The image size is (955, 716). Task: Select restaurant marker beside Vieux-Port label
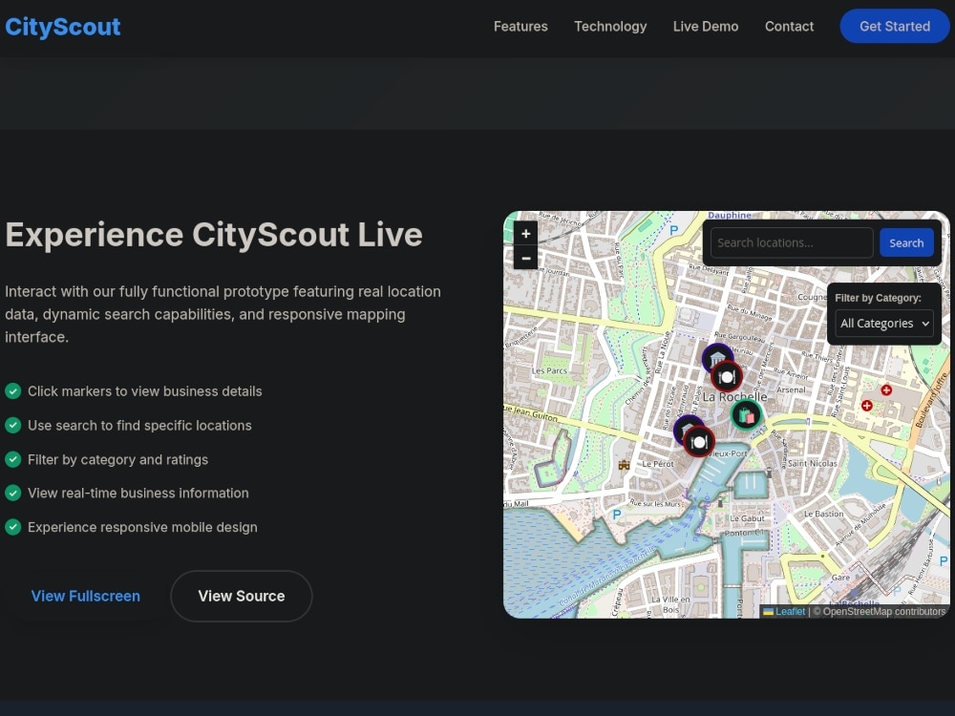[x=699, y=441]
